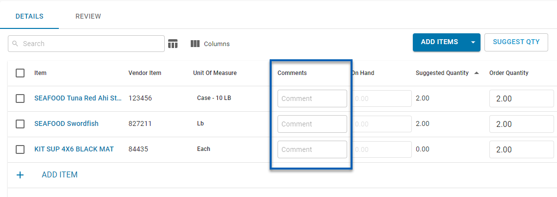557x197 pixels.
Task: Open the Columns chooser
Action: (x=210, y=44)
